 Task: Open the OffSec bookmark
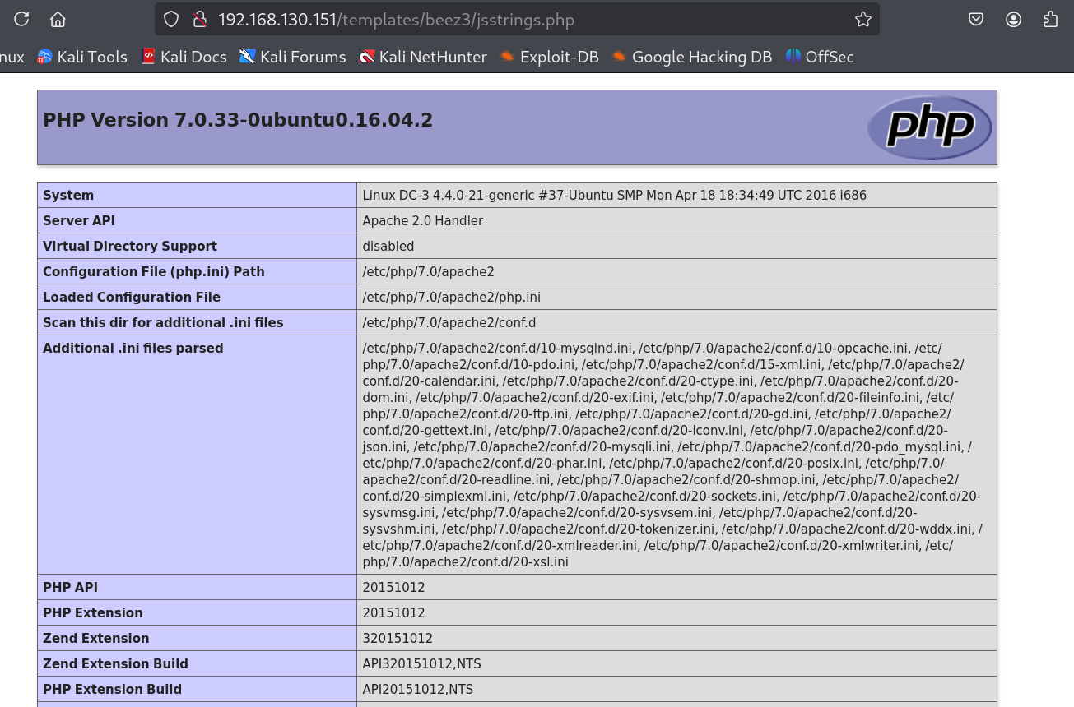820,57
